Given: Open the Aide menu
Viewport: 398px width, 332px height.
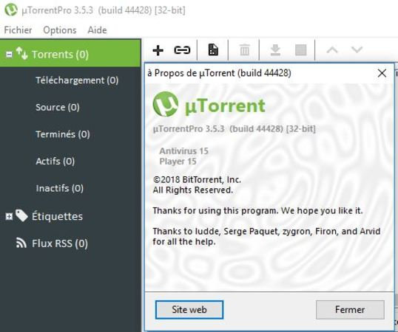Looking at the screenshot, I should point(97,30).
